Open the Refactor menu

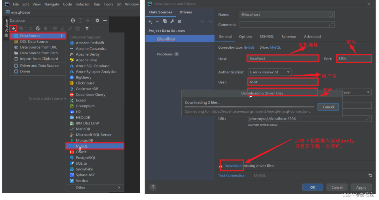coord(82,4)
